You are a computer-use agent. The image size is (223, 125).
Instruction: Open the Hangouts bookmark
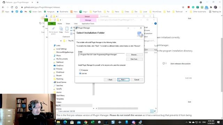pyautogui.click(x=49, y=11)
